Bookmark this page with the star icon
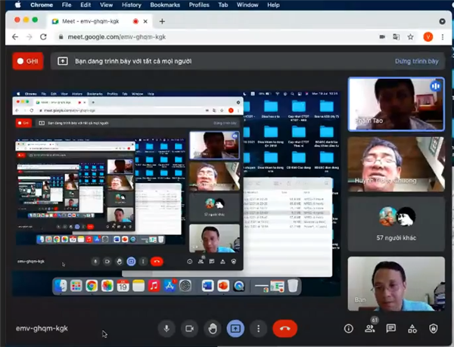This screenshot has height=347, width=454. tap(412, 37)
